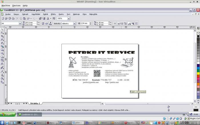Select the Shape edit tool

tap(2, 33)
